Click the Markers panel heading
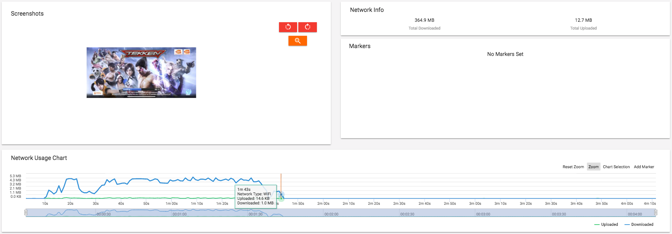 coord(360,46)
